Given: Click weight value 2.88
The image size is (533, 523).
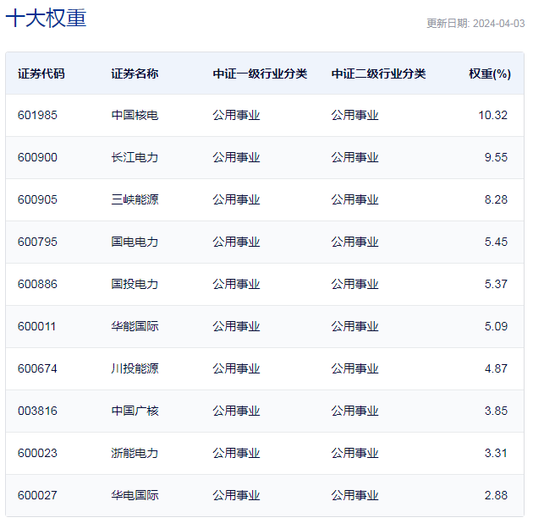Looking at the screenshot, I should (496, 495).
